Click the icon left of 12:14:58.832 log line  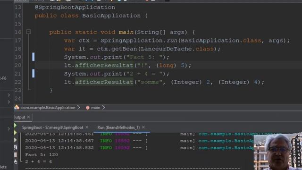pyautogui.click(x=16, y=147)
